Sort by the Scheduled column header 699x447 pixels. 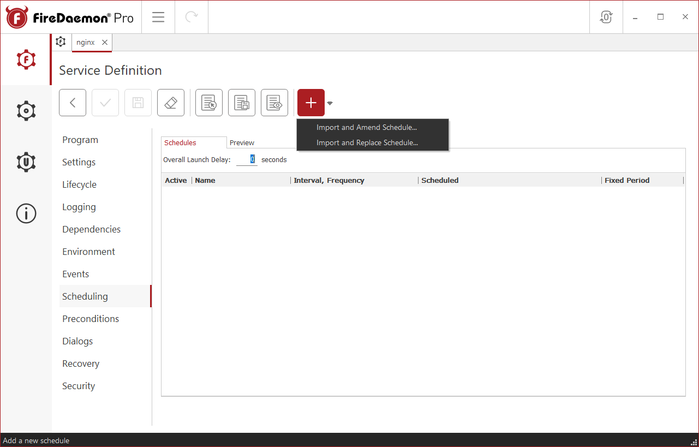coord(510,180)
